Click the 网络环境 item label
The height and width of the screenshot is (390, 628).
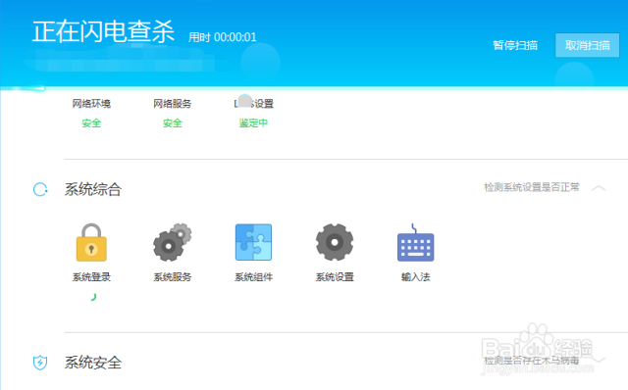click(x=91, y=104)
